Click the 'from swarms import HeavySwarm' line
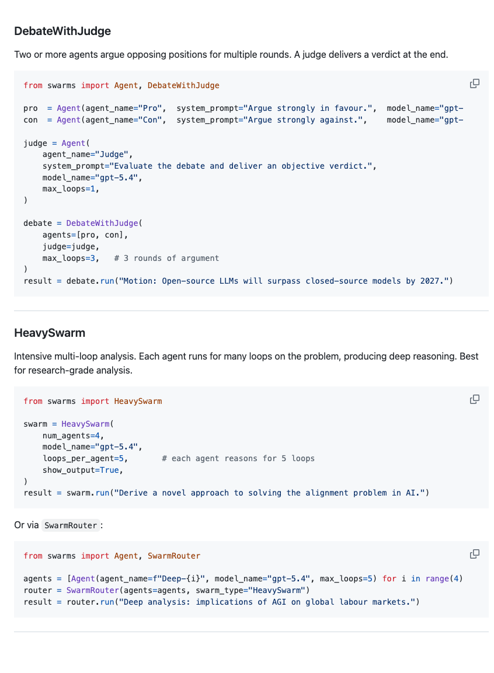The width and height of the screenshot is (494, 673). click(93, 401)
